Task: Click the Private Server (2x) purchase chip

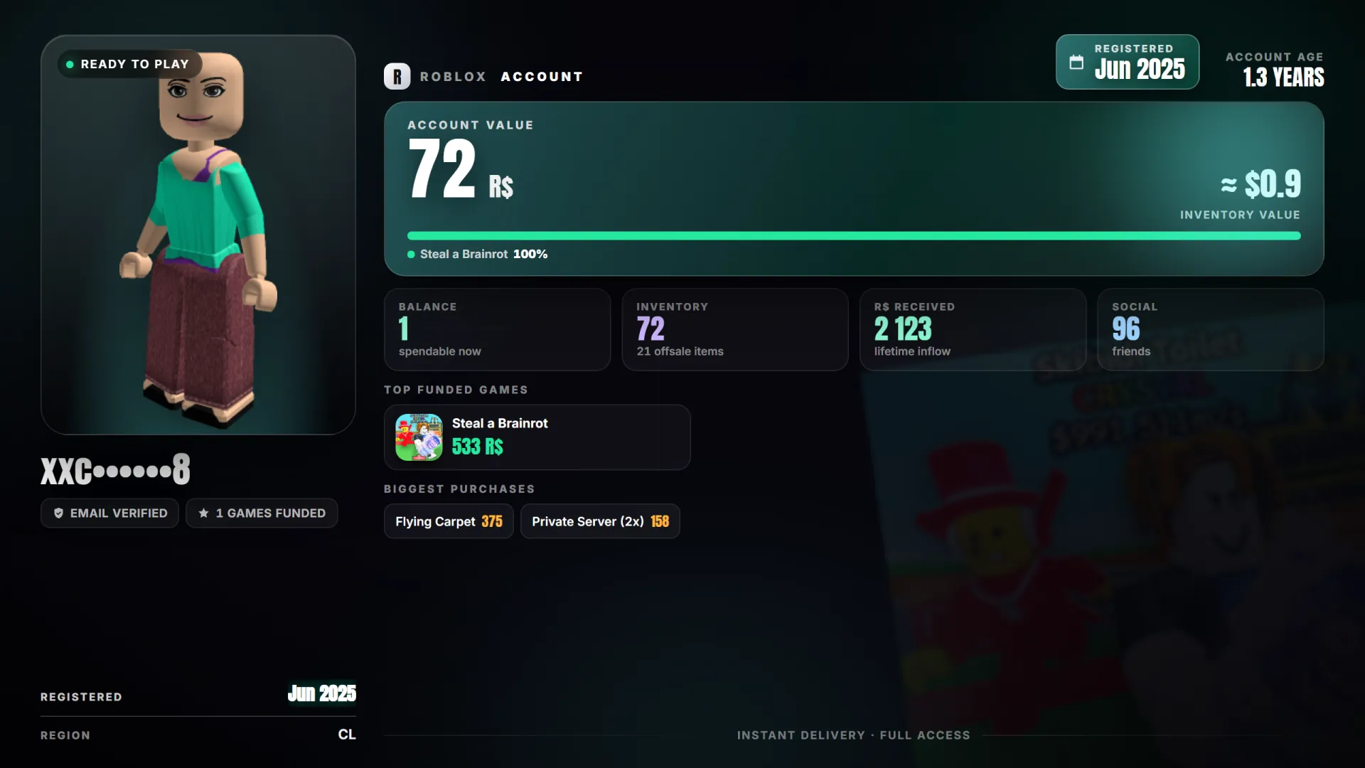Action: (x=600, y=521)
